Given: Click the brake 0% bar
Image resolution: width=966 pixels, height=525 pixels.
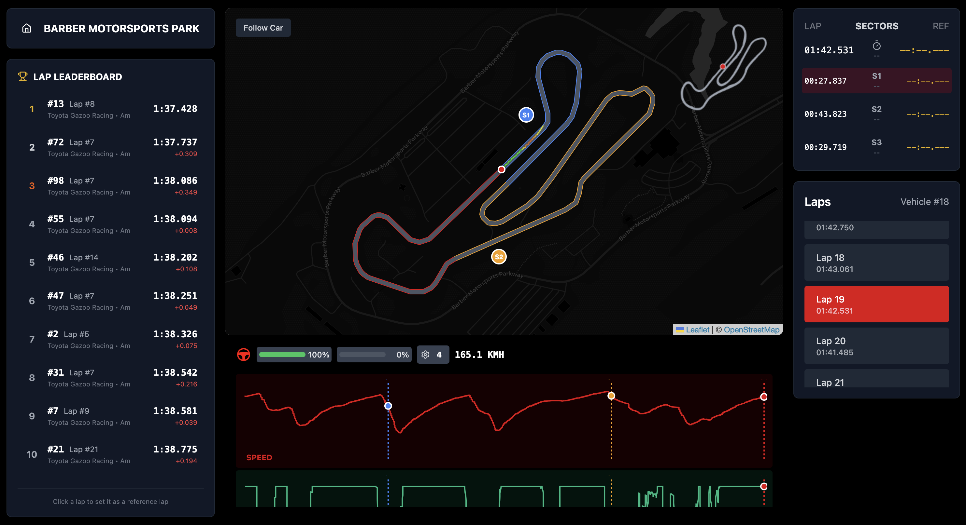Looking at the screenshot, I should (x=362, y=354).
